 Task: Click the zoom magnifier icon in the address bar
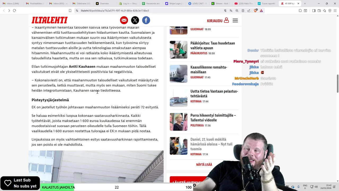pos(237,11)
